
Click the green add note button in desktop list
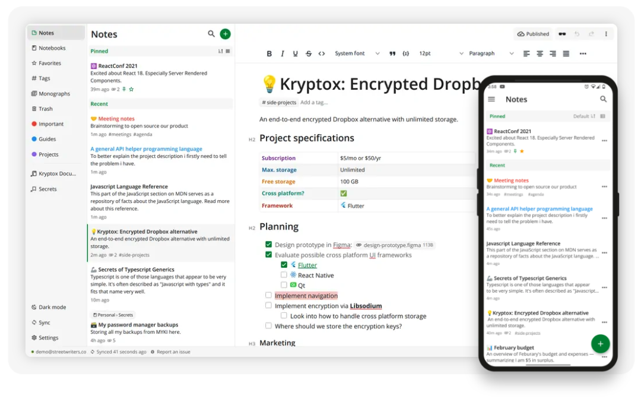226,34
